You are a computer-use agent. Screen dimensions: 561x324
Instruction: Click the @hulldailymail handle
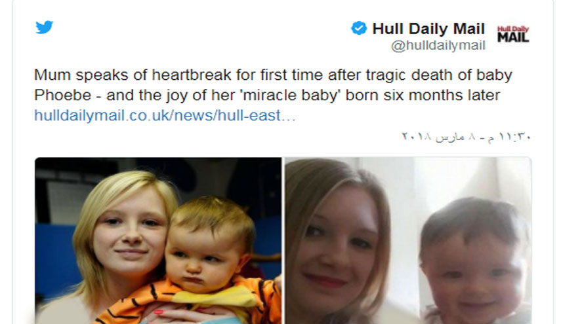click(438, 46)
